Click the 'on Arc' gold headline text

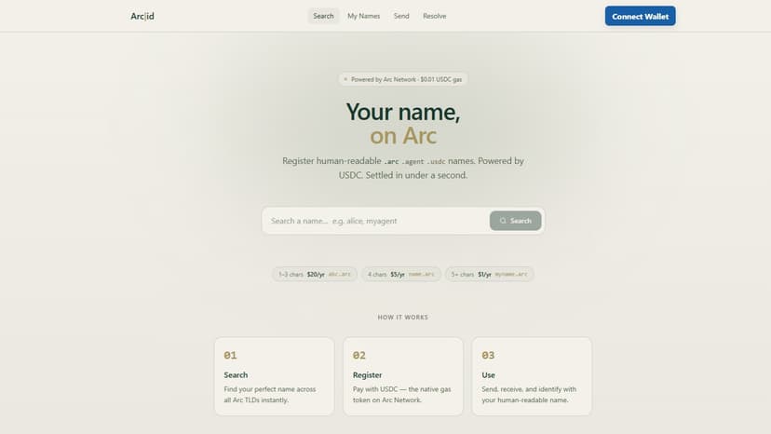click(402, 136)
